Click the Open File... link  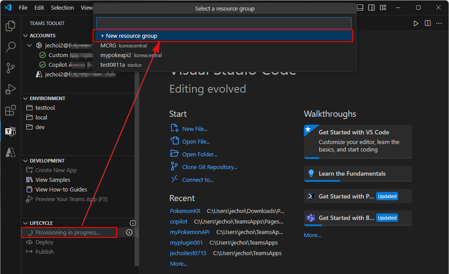(x=196, y=141)
